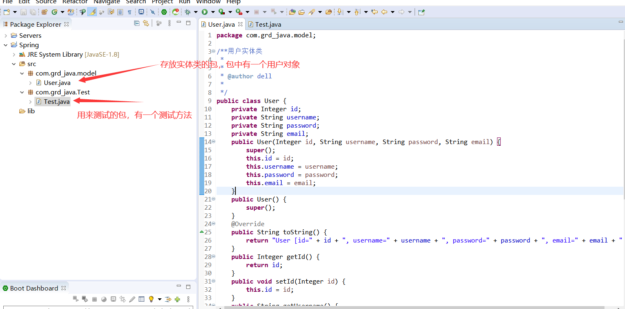Viewport: 625px width, 309px height.
Task: Pin the editor using the toolbar icon
Action: [421, 12]
